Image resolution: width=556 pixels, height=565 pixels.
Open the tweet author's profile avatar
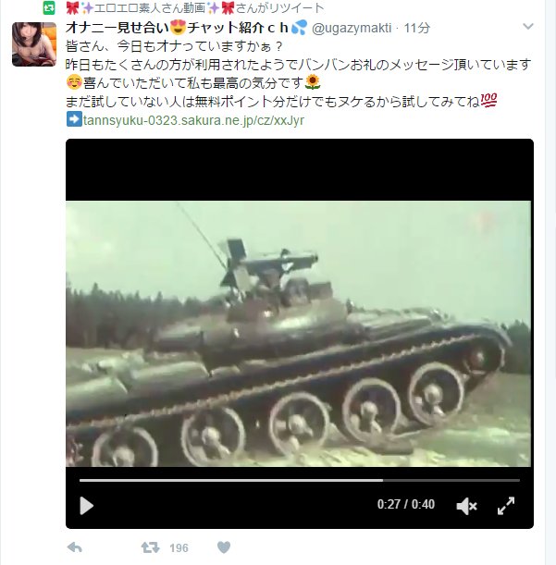pyautogui.click(x=34, y=44)
